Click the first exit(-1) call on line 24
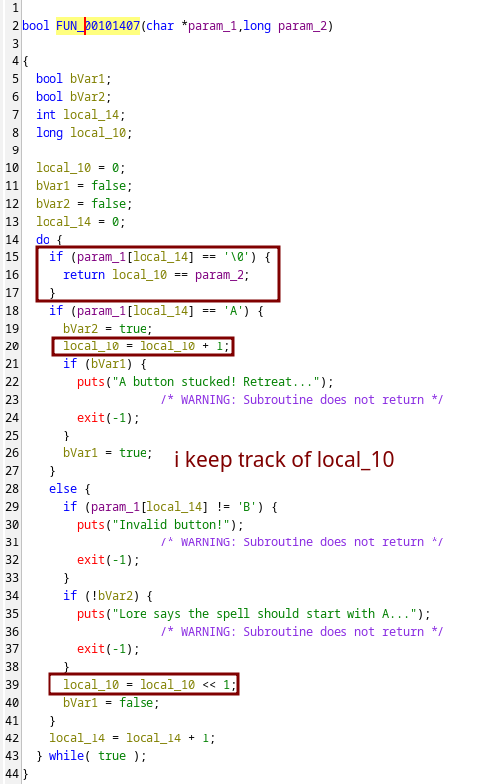The image size is (487, 784). point(108,418)
